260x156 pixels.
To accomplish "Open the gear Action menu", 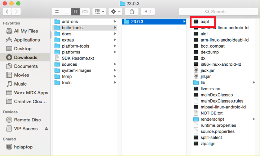I will (115, 12).
